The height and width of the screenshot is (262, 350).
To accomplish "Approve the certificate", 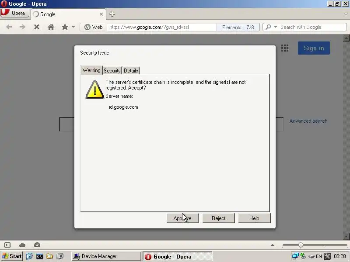I will pyautogui.click(x=182, y=218).
